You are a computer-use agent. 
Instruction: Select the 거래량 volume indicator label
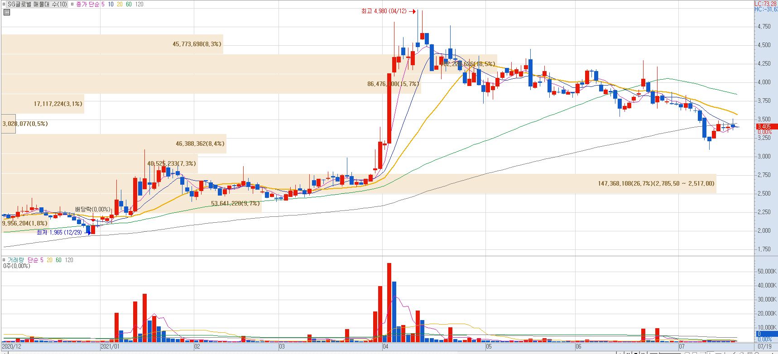(15, 260)
